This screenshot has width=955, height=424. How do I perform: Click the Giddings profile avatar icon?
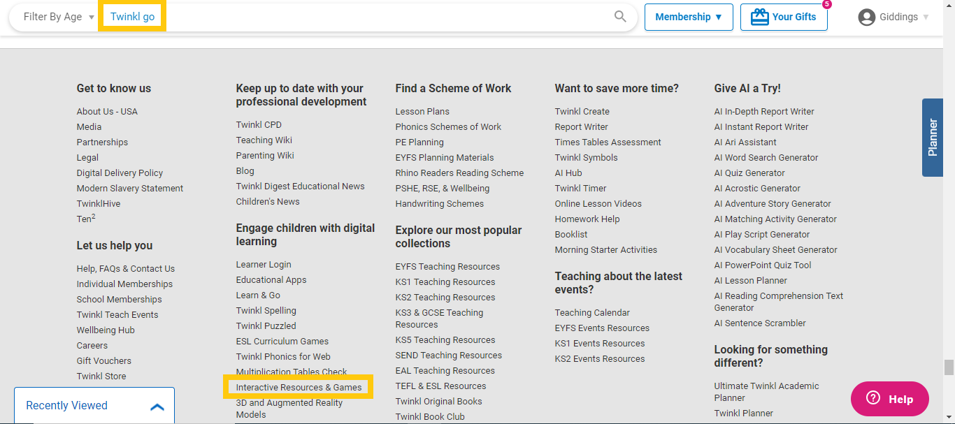pos(867,16)
